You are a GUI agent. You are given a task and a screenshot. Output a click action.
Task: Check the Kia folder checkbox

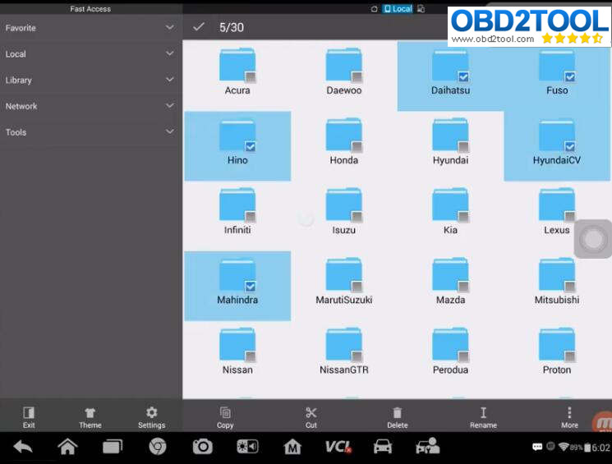(x=463, y=217)
